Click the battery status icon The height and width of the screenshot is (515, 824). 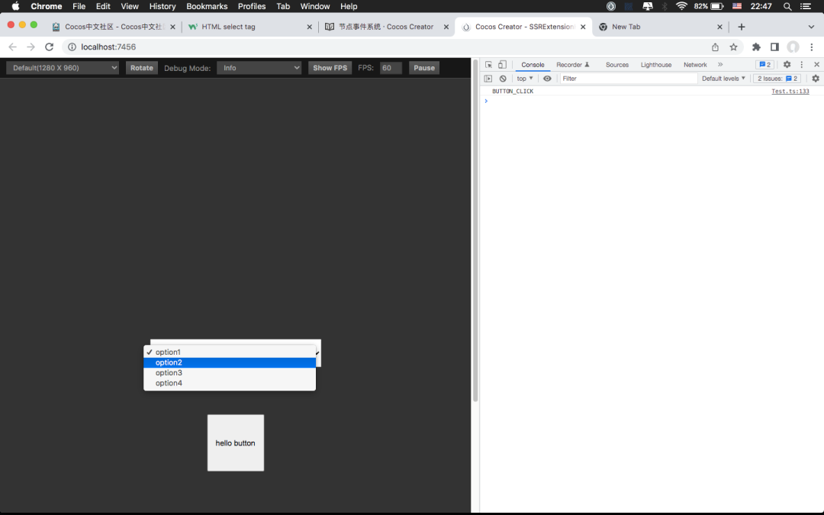pyautogui.click(x=717, y=6)
